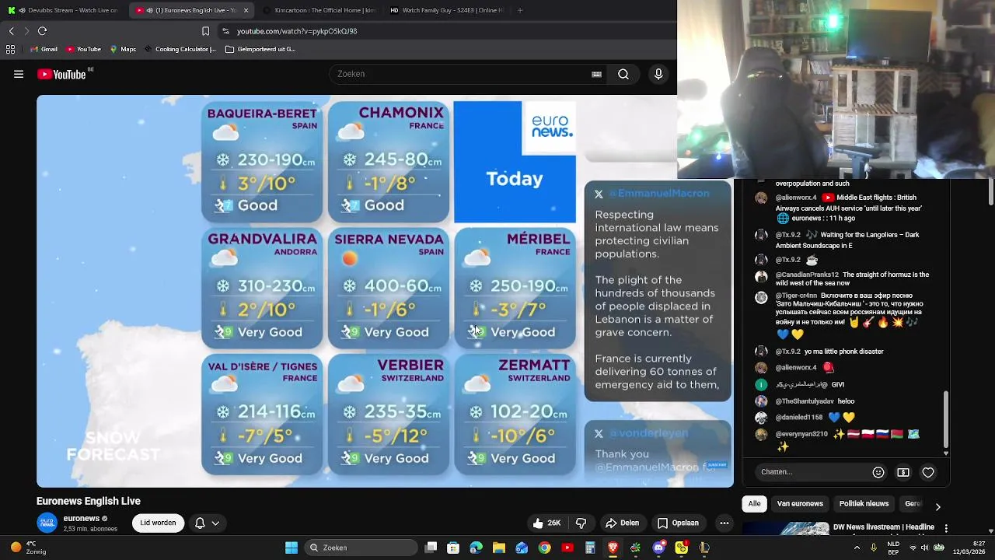
Task: Open the Windows Start menu
Action: [x=292, y=548]
